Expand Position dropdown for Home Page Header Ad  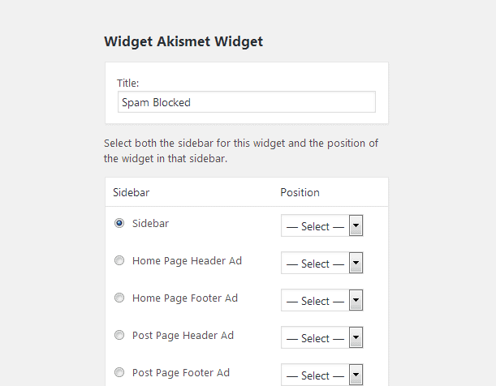[x=321, y=264]
